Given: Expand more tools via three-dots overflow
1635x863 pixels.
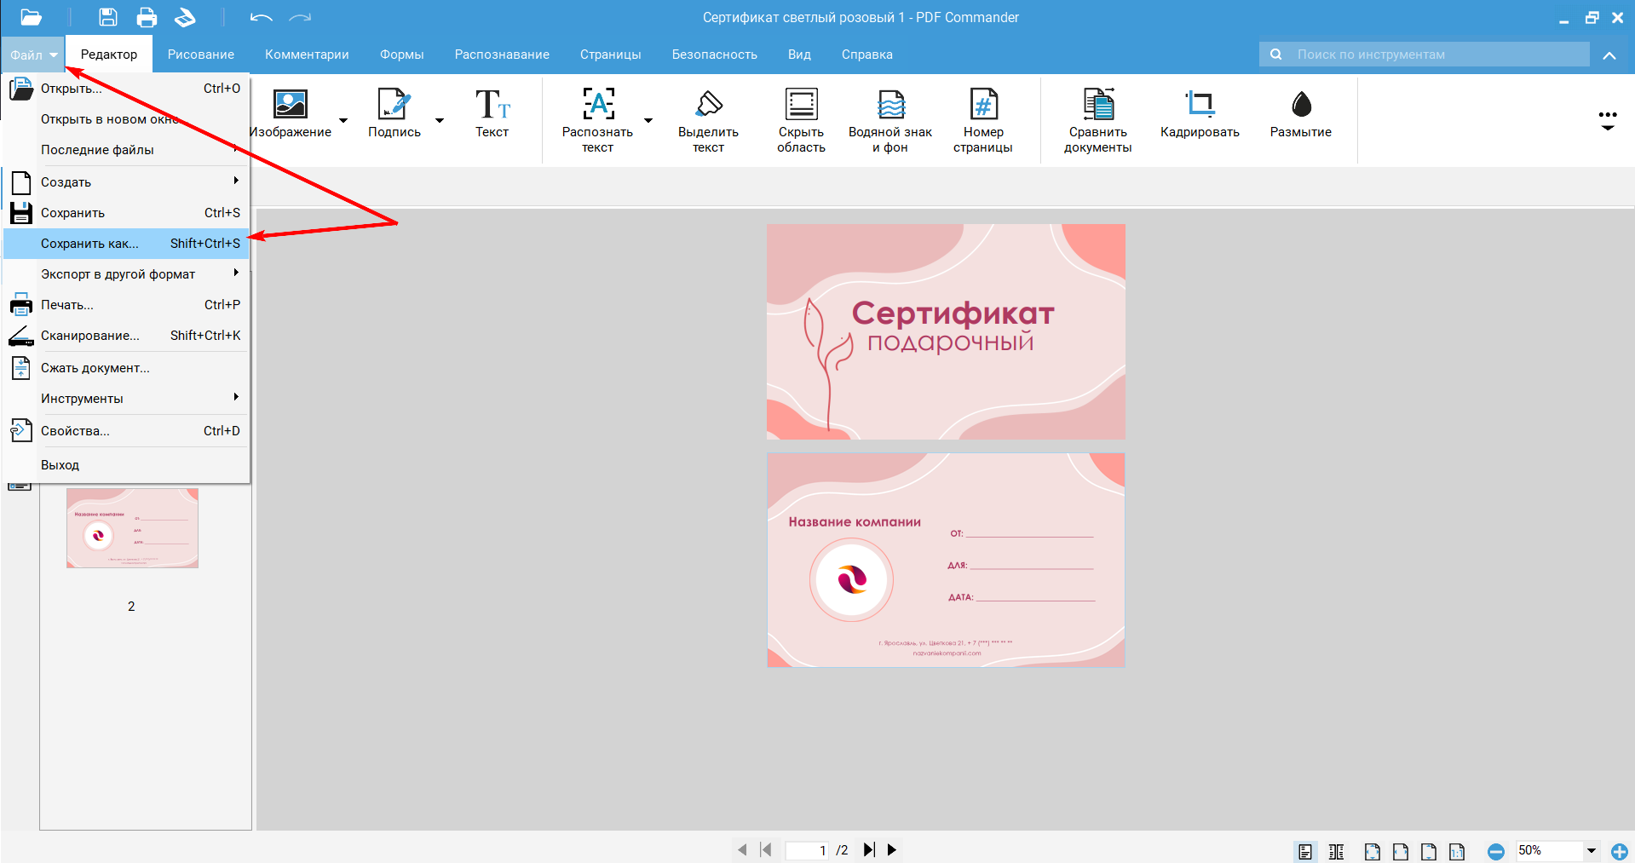Looking at the screenshot, I should click(x=1607, y=120).
